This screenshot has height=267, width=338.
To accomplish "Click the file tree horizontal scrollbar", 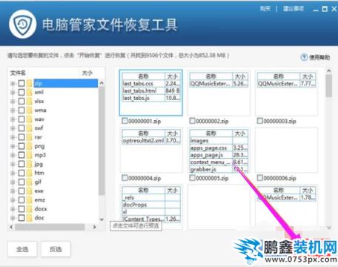I will click(x=53, y=227).
